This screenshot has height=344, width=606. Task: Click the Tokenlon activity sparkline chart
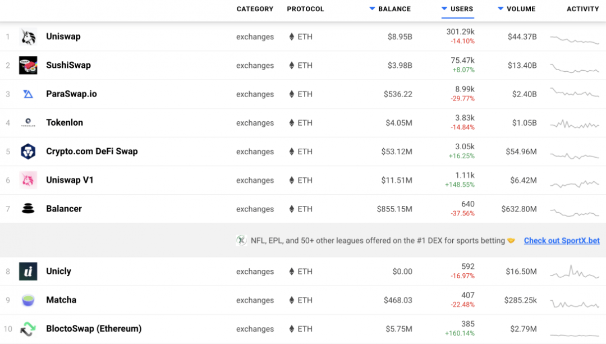click(575, 124)
